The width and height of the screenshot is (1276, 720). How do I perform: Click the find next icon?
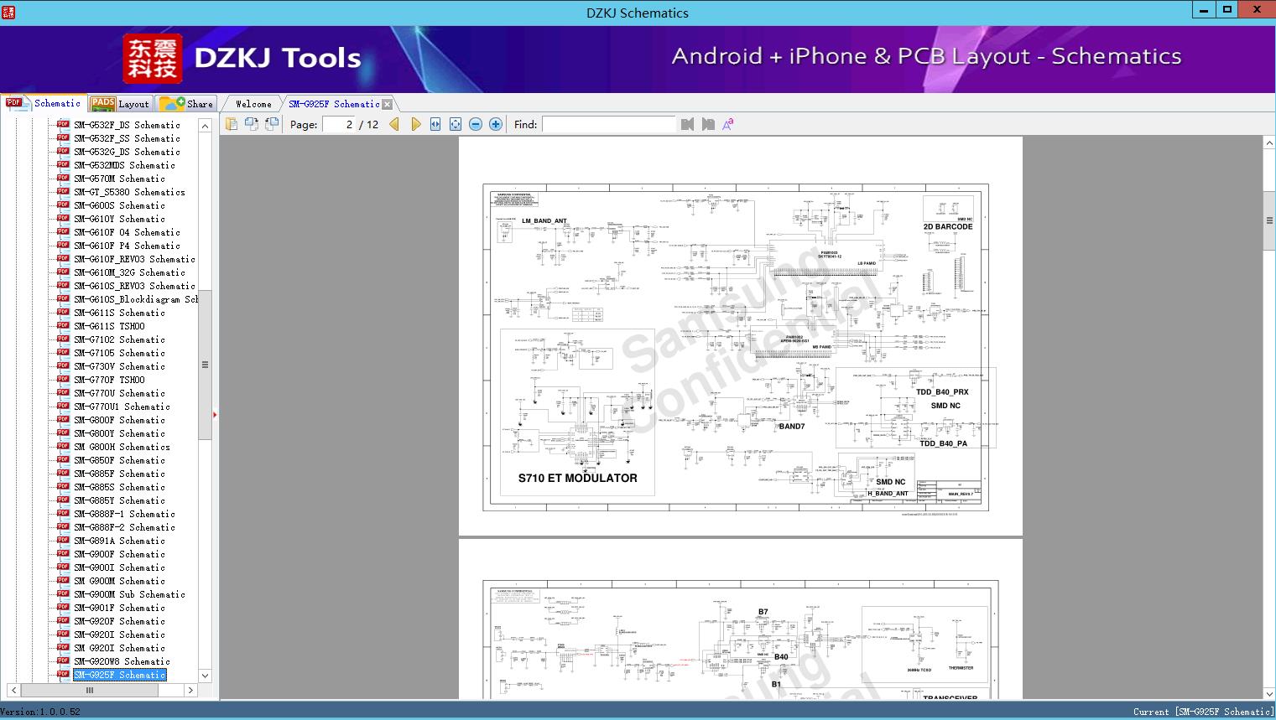click(708, 124)
